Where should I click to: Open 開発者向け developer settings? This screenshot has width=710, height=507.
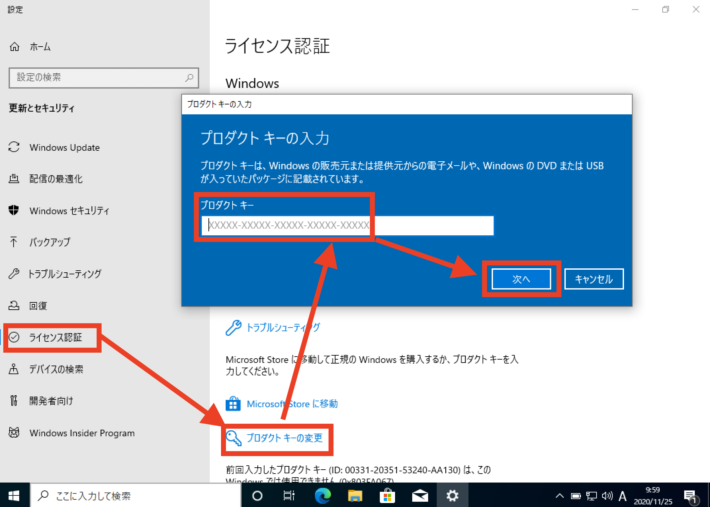[51, 401]
